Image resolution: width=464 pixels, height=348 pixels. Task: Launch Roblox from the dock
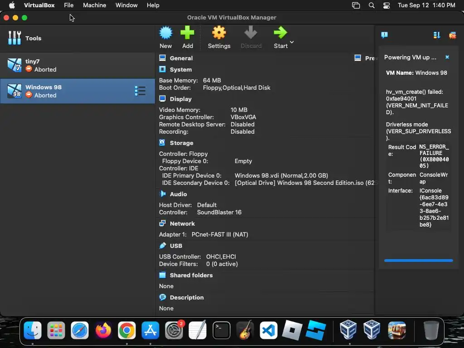(x=292, y=330)
